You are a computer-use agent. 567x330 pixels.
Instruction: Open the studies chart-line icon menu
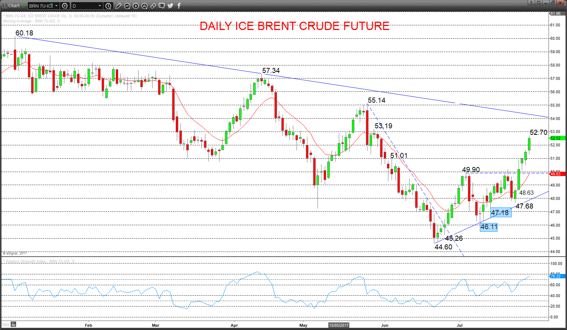click(x=127, y=6)
